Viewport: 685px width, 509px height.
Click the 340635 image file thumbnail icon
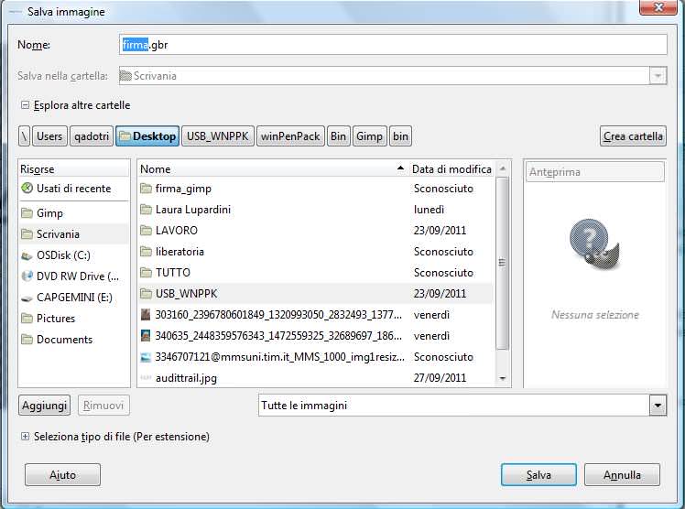[x=146, y=336]
